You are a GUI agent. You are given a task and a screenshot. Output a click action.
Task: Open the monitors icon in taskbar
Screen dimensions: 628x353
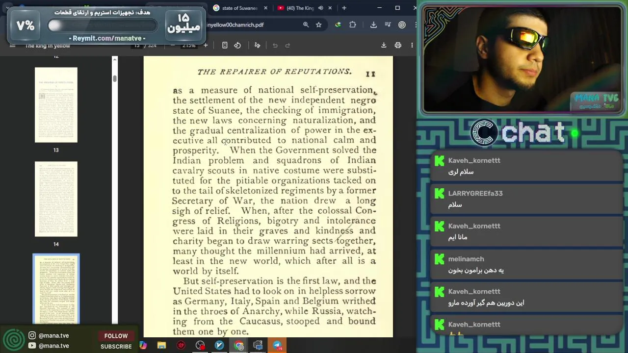coord(258,346)
